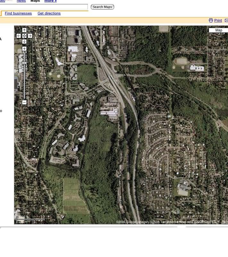Viewport: 228px width, 257px height.
Task: Open the 'more »' services menu
Action: click(x=50, y=1)
